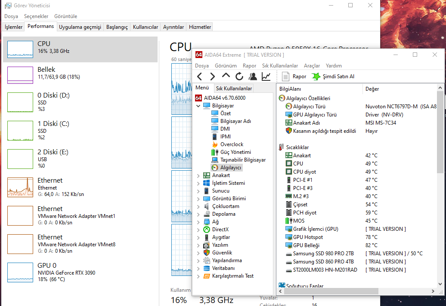The width and height of the screenshot is (446, 306).
Task: Open the Dosya menu in AIDA64
Action: 202,66
